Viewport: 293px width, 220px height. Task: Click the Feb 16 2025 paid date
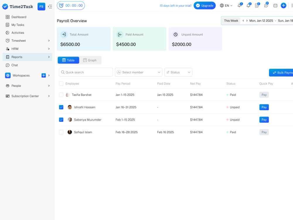(166, 132)
